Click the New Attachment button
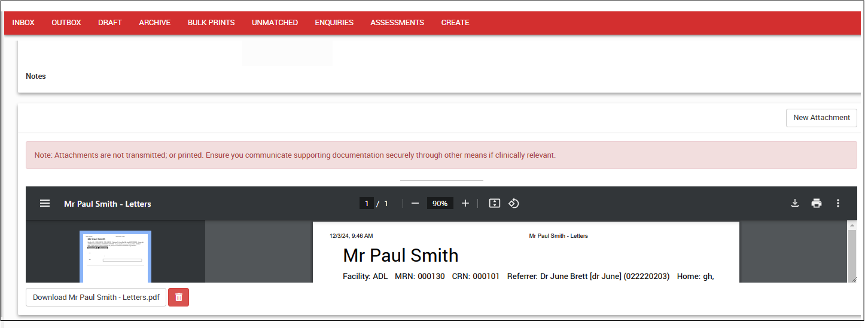Image resolution: width=865 pixels, height=328 pixels. click(821, 118)
